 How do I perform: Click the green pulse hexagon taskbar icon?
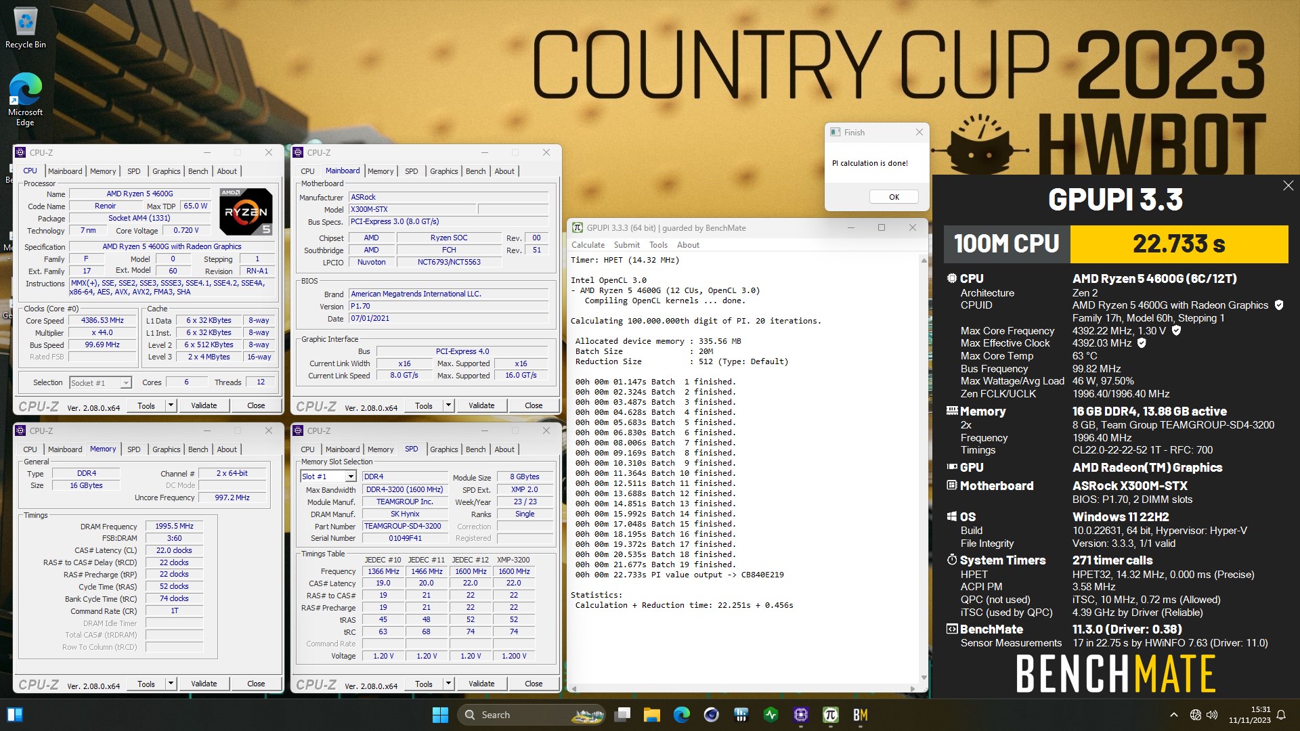[x=771, y=715]
